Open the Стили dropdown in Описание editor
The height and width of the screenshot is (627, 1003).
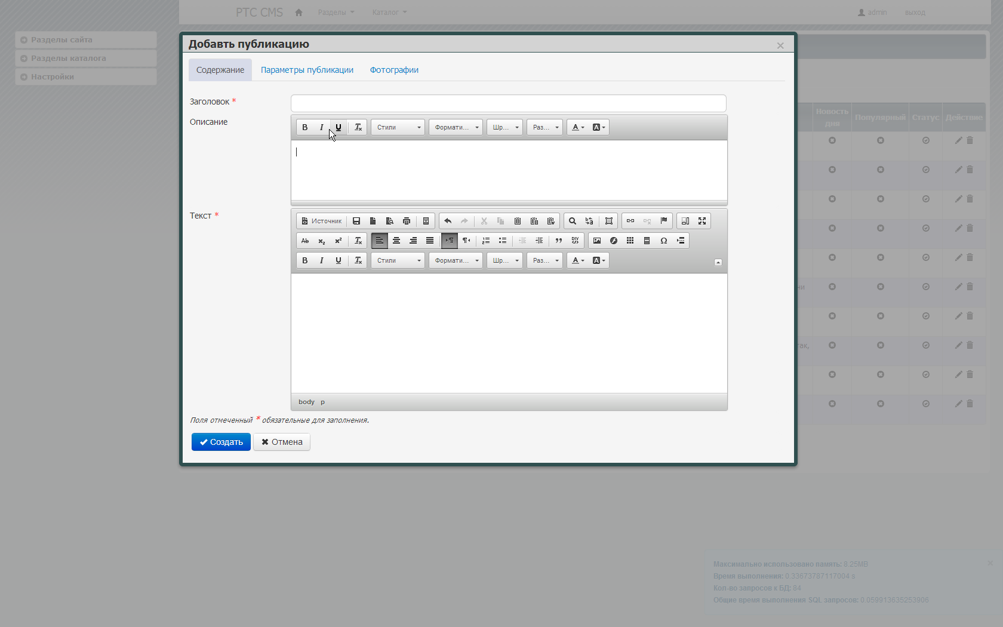pos(398,127)
